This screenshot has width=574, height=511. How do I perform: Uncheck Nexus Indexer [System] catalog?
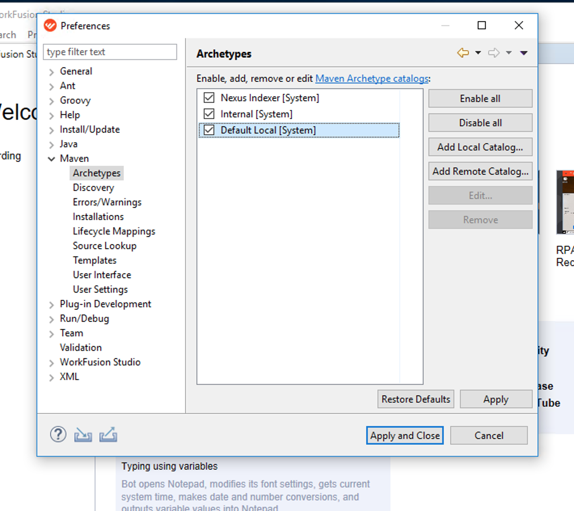pos(209,97)
